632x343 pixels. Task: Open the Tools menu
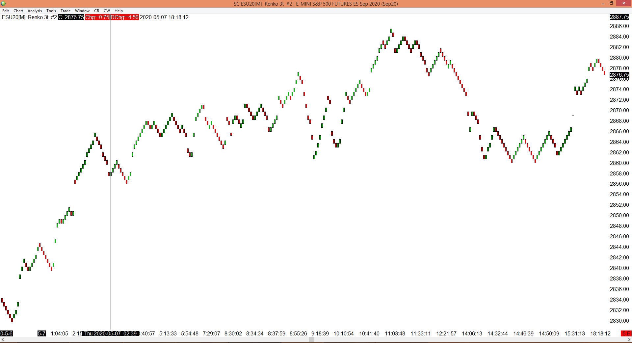(51, 11)
